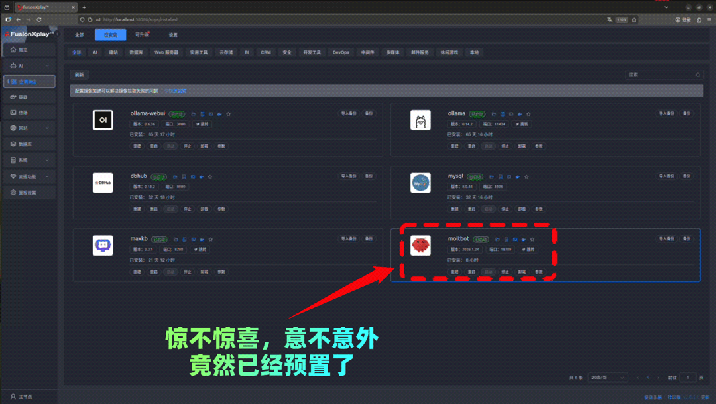This screenshot has width=716, height=404.
Task: Switch to the 可升级 tab
Action: point(141,34)
